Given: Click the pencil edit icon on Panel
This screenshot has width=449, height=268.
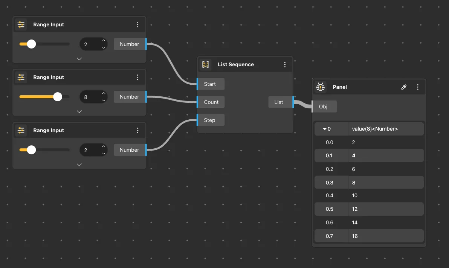Looking at the screenshot, I should [404, 87].
